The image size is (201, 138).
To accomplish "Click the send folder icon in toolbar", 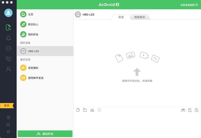I will (85, 110).
